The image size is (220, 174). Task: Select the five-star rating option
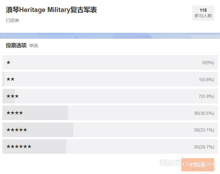point(17,130)
